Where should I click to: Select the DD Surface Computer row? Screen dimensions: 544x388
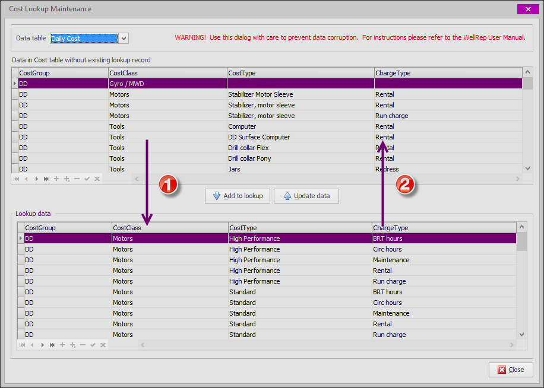tap(258, 137)
